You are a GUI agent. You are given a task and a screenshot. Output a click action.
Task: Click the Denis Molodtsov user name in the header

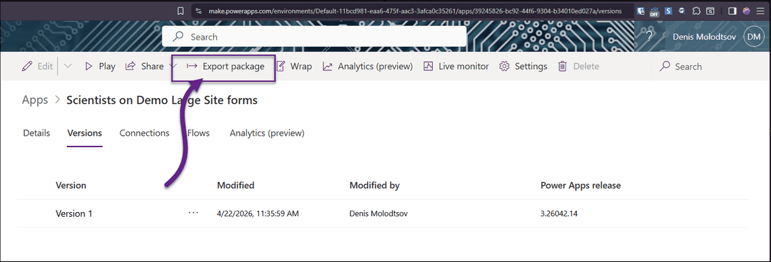tap(704, 36)
